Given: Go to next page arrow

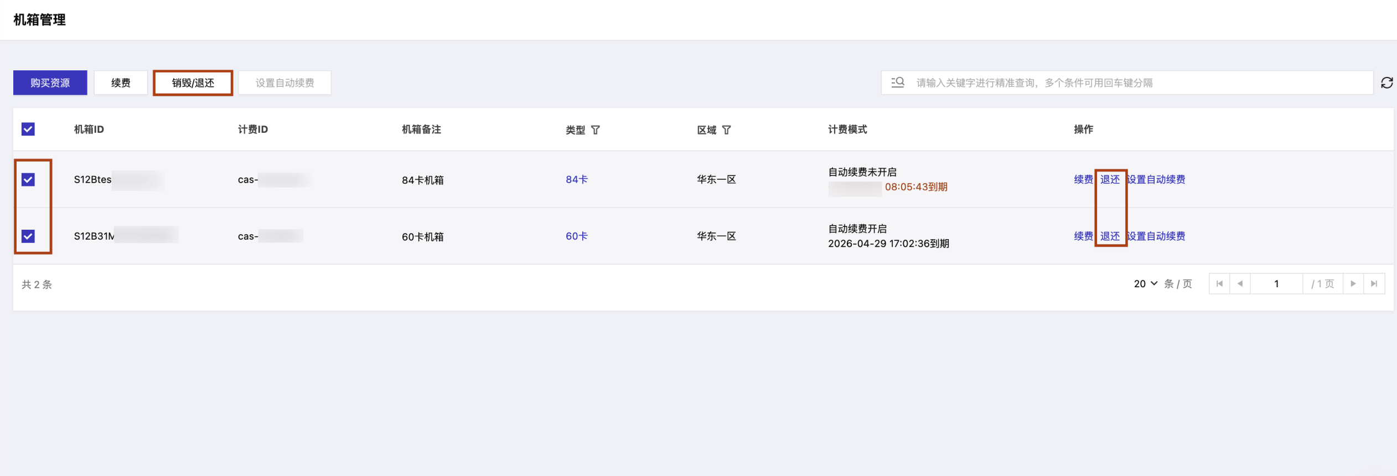Looking at the screenshot, I should [x=1353, y=284].
